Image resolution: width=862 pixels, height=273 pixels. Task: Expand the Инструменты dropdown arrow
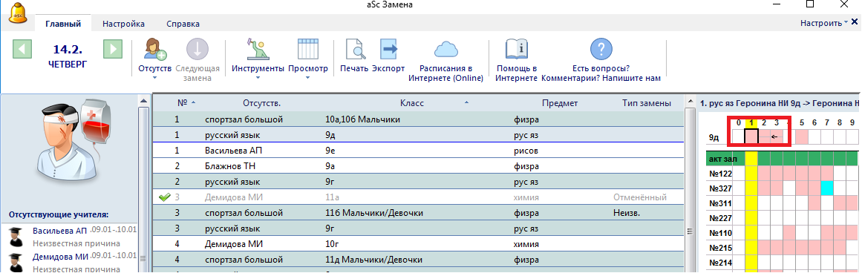[258, 77]
